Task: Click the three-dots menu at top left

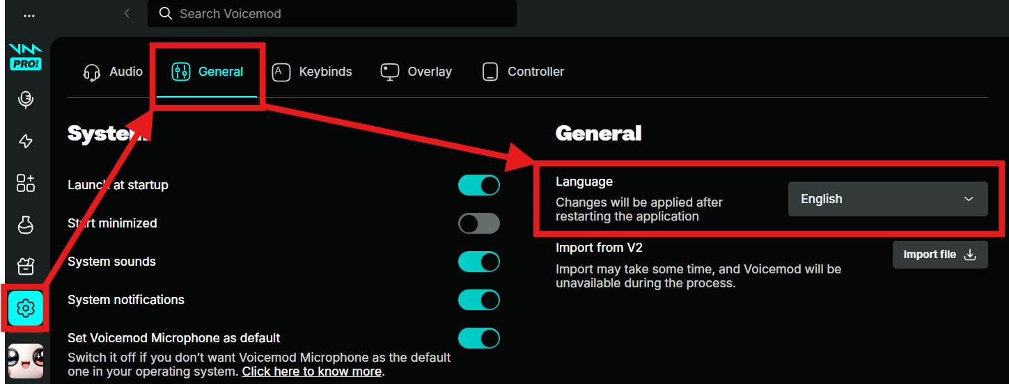Action: tap(29, 15)
